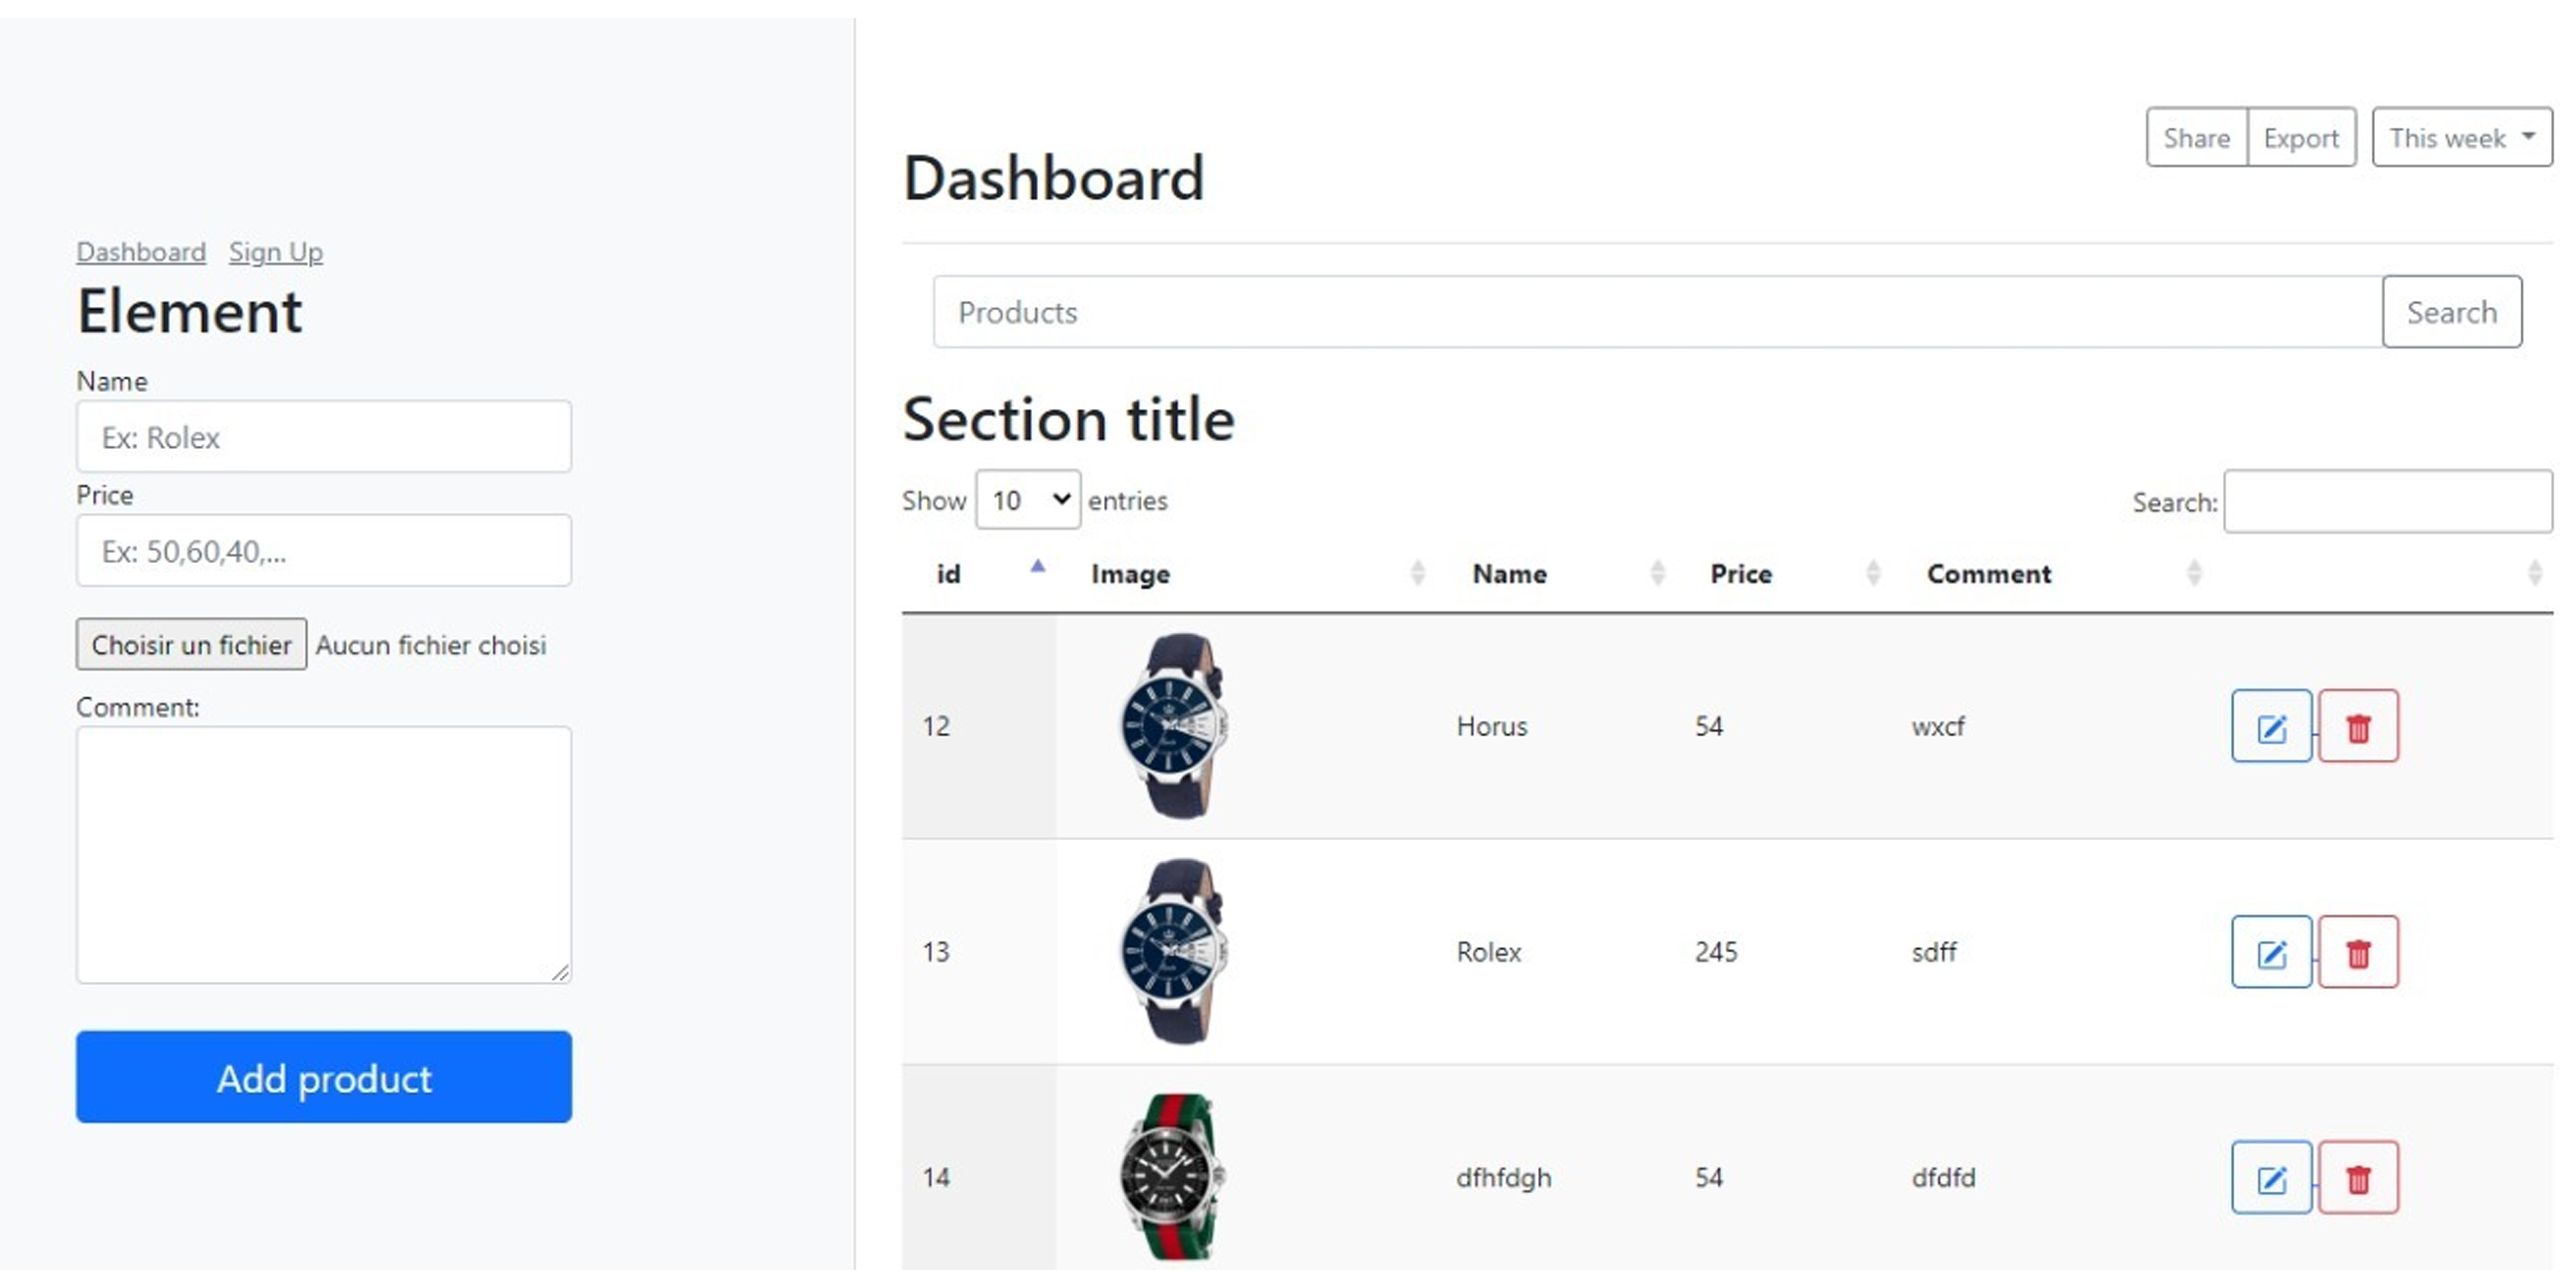Screen dimensions: 2576x1288
Task: Open the Sign Up page
Action: (276, 252)
